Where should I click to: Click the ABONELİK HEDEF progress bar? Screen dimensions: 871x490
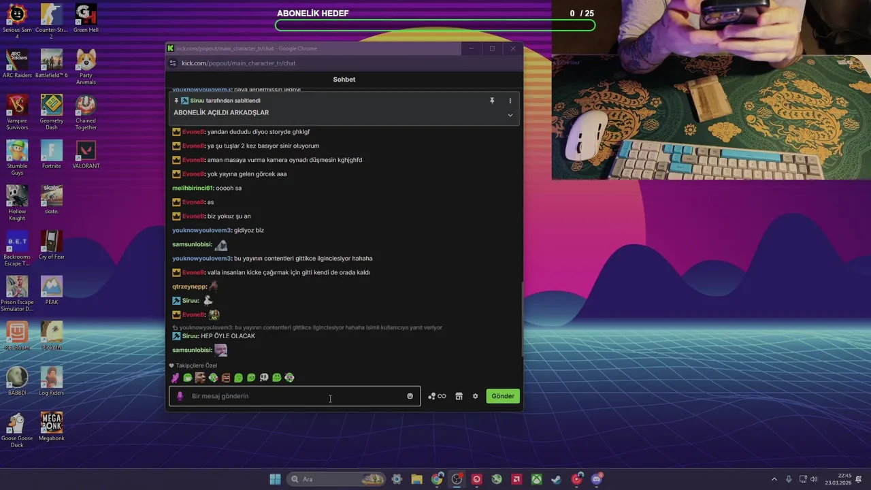click(435, 25)
